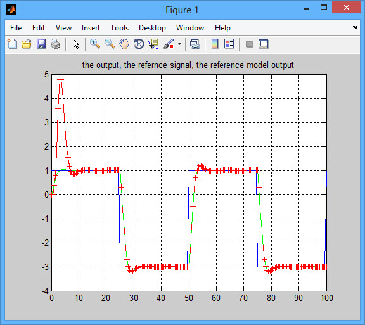365x325 pixels.
Task: Select the Edit Plot arrow tool
Action: (76, 44)
